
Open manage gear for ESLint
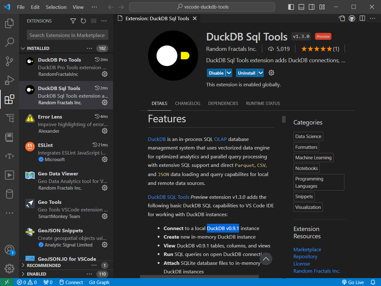105,159
